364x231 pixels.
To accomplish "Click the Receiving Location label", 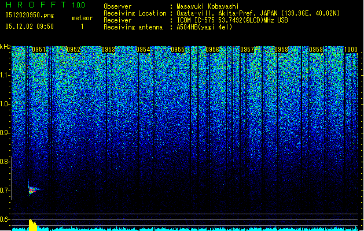I will [x=135, y=13].
